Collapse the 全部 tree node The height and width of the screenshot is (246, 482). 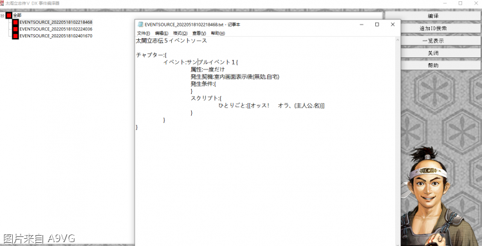point(2,15)
